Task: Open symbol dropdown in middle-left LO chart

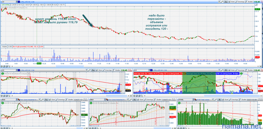Action: tap(17, 70)
